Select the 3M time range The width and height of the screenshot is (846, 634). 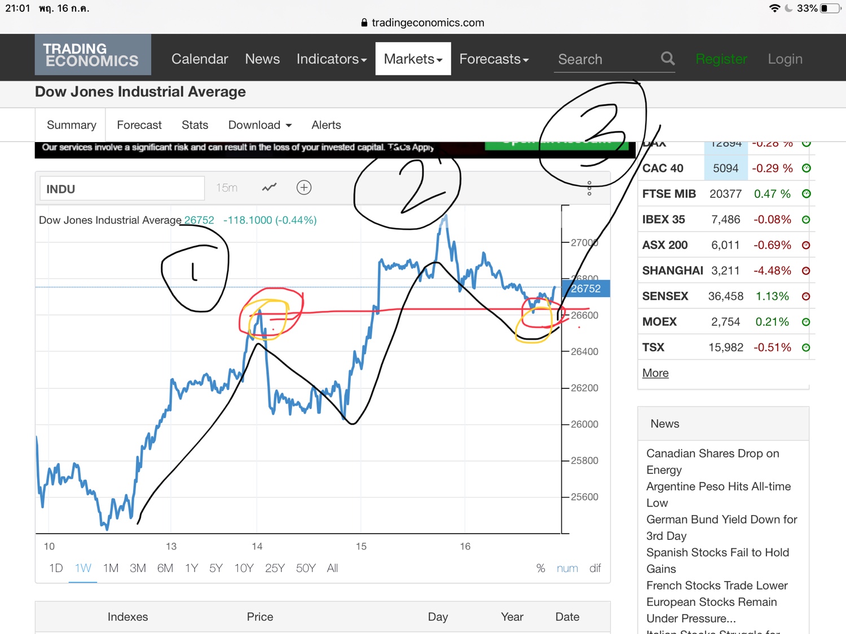(138, 568)
